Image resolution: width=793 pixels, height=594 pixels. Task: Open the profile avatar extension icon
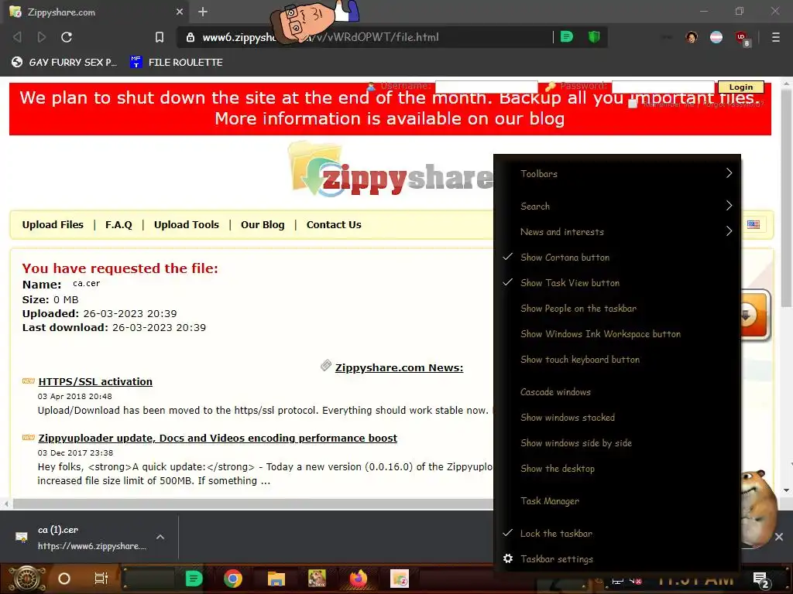coord(692,37)
